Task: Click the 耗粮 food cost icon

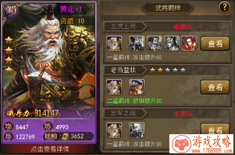Action: point(65,136)
